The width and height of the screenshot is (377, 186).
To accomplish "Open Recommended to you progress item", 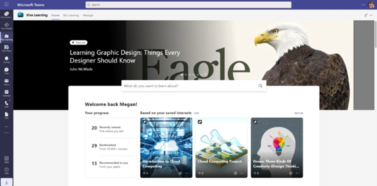I will [x=111, y=165].
